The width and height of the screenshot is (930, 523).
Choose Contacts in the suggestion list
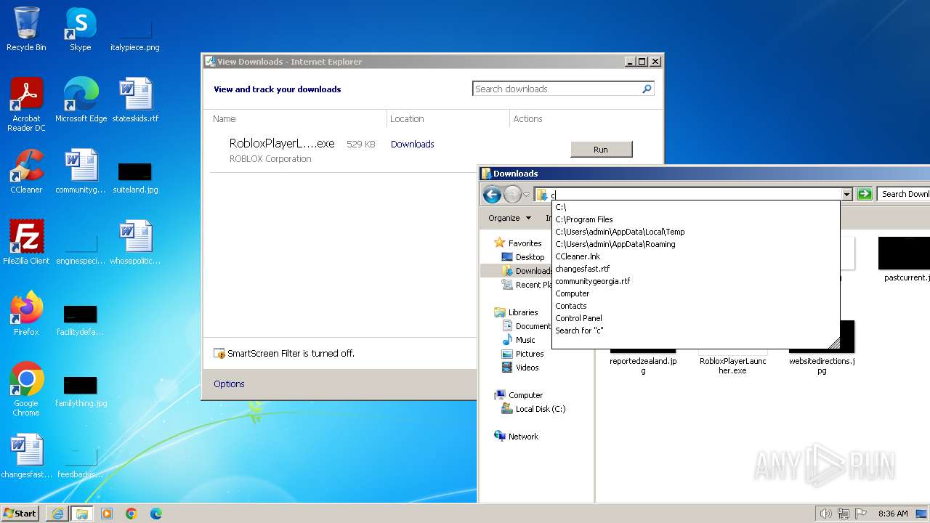[x=695, y=306]
